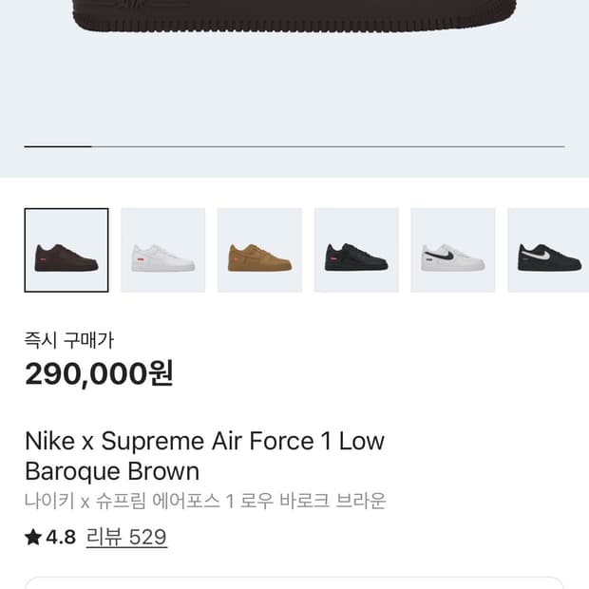
Task: Click the Nike x Supreme Air Force title line
Action: point(204,441)
